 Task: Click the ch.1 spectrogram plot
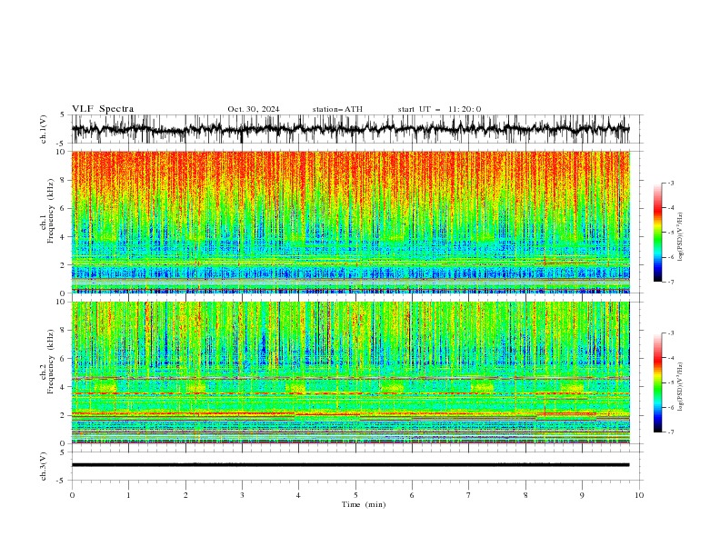[x=351, y=222]
